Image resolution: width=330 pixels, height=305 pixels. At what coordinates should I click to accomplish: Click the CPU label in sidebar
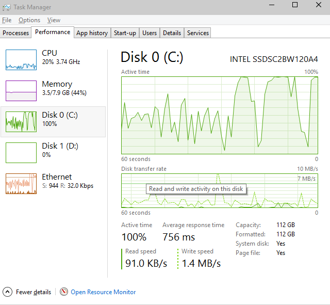49,53
